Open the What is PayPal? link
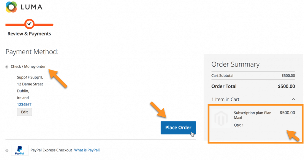Screen dimensions: 304x160 (x=87, y=150)
